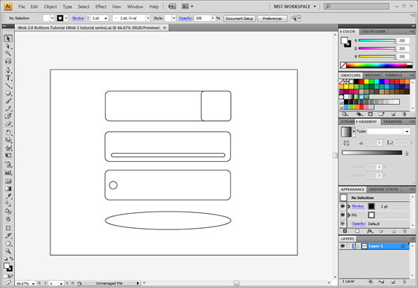
Task: Click the gradient slider bar
Action: pos(372,153)
